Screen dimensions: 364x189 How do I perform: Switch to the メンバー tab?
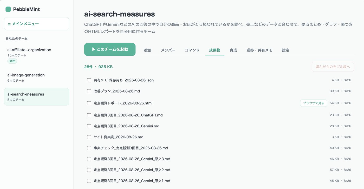tap(168, 50)
